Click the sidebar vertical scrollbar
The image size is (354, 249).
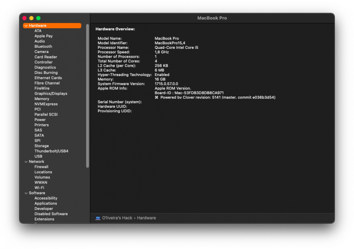pos(87,96)
